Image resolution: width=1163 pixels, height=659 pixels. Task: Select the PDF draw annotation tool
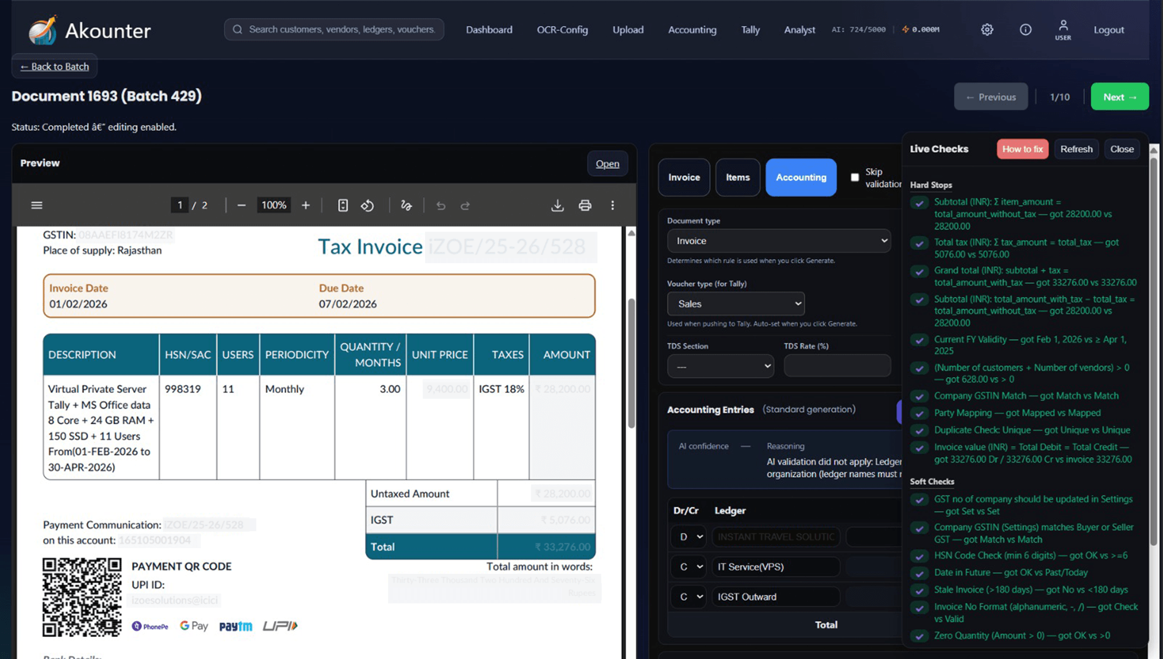click(406, 205)
